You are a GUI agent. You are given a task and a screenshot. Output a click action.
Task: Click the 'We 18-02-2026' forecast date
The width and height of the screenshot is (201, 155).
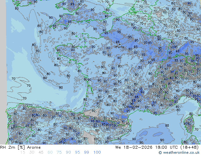tap(133, 147)
